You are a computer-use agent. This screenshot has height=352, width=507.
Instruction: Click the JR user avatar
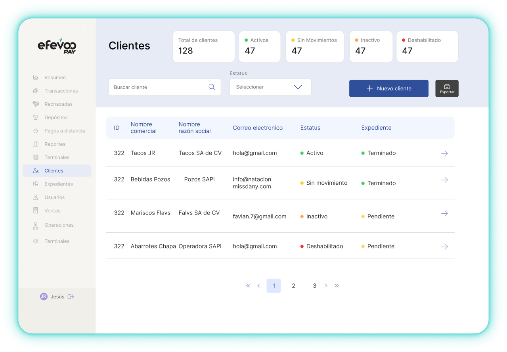point(44,297)
